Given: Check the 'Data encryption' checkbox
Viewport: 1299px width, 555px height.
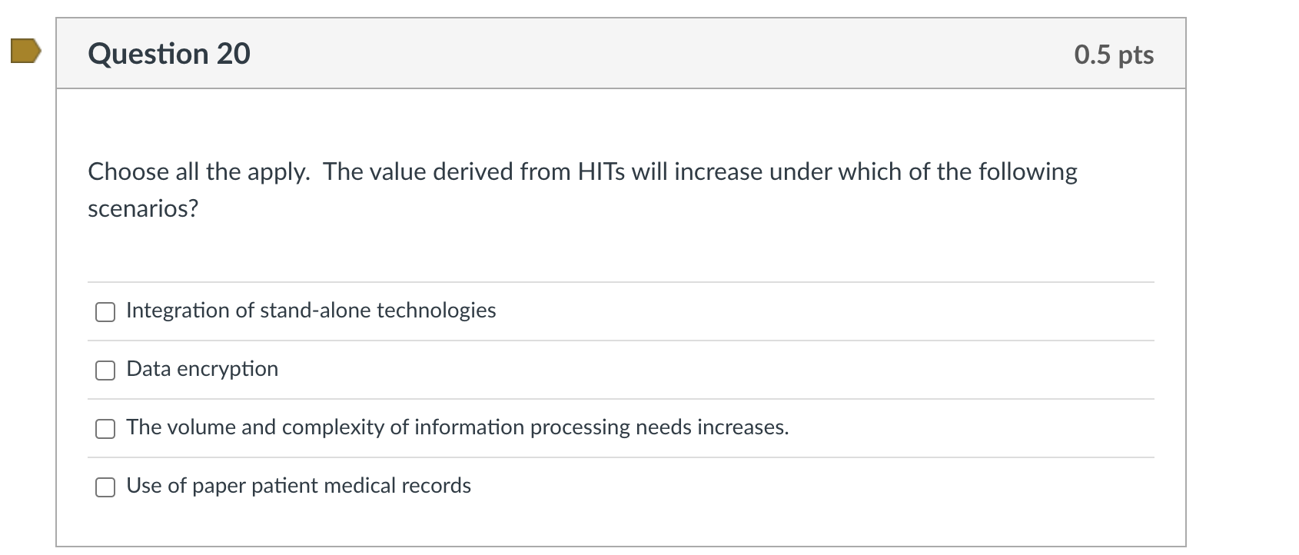Looking at the screenshot, I should (105, 371).
